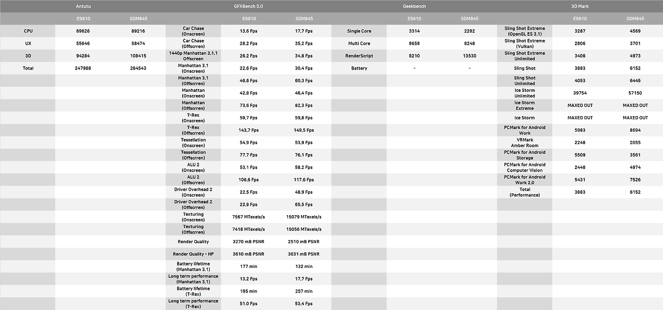Select the Antutu CPU row label

click(x=28, y=31)
